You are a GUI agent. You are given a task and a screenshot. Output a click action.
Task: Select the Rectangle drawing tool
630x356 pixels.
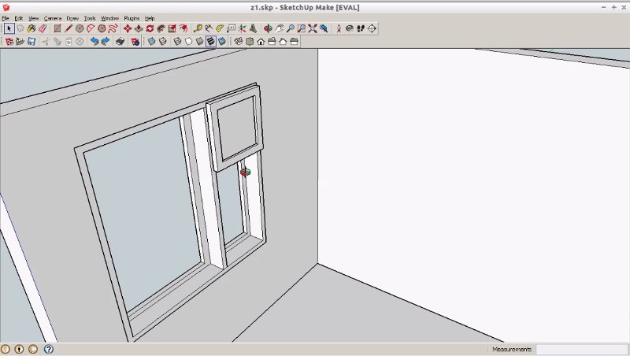[x=57, y=28]
